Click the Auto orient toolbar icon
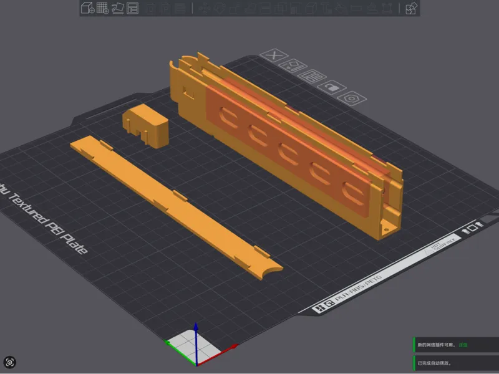Screen dimensions: 499x374 (x=118, y=8)
